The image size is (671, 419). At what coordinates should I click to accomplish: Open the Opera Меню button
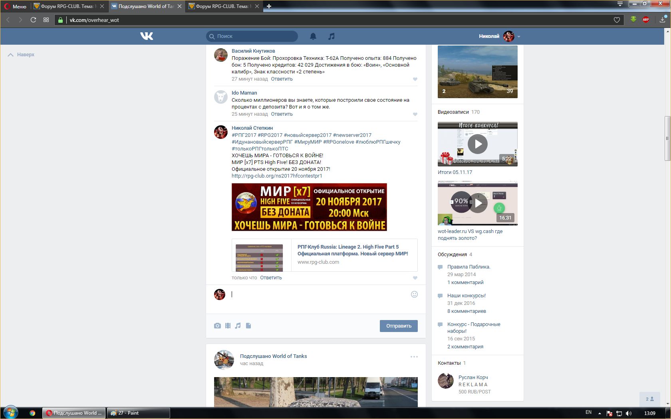pyautogui.click(x=15, y=6)
